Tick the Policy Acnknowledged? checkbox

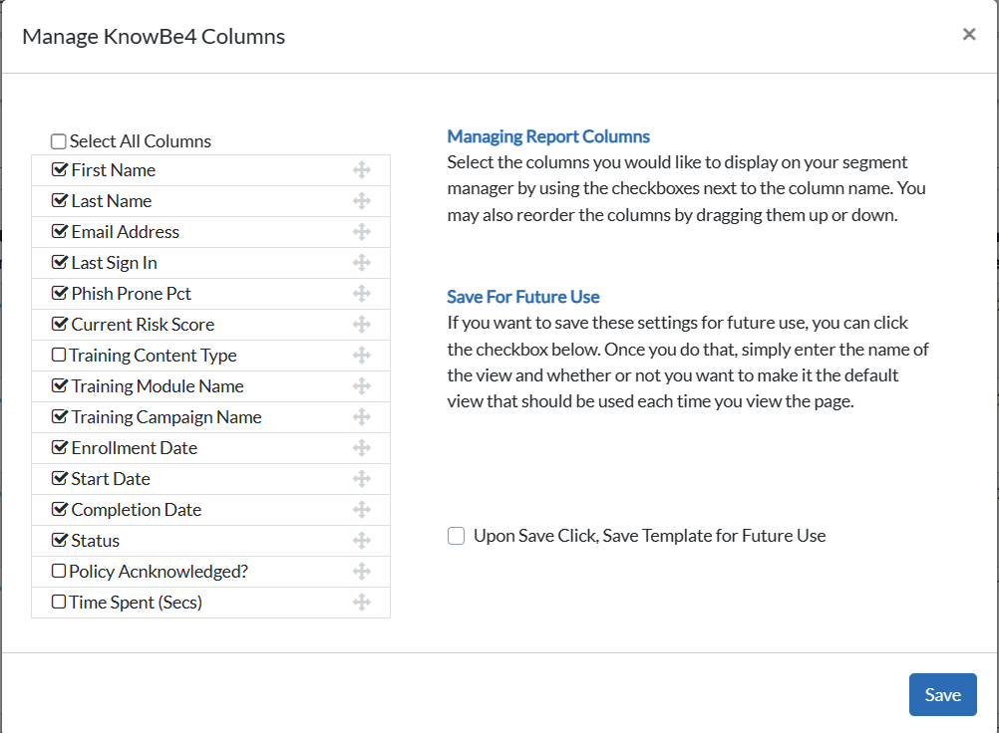pyautogui.click(x=59, y=571)
